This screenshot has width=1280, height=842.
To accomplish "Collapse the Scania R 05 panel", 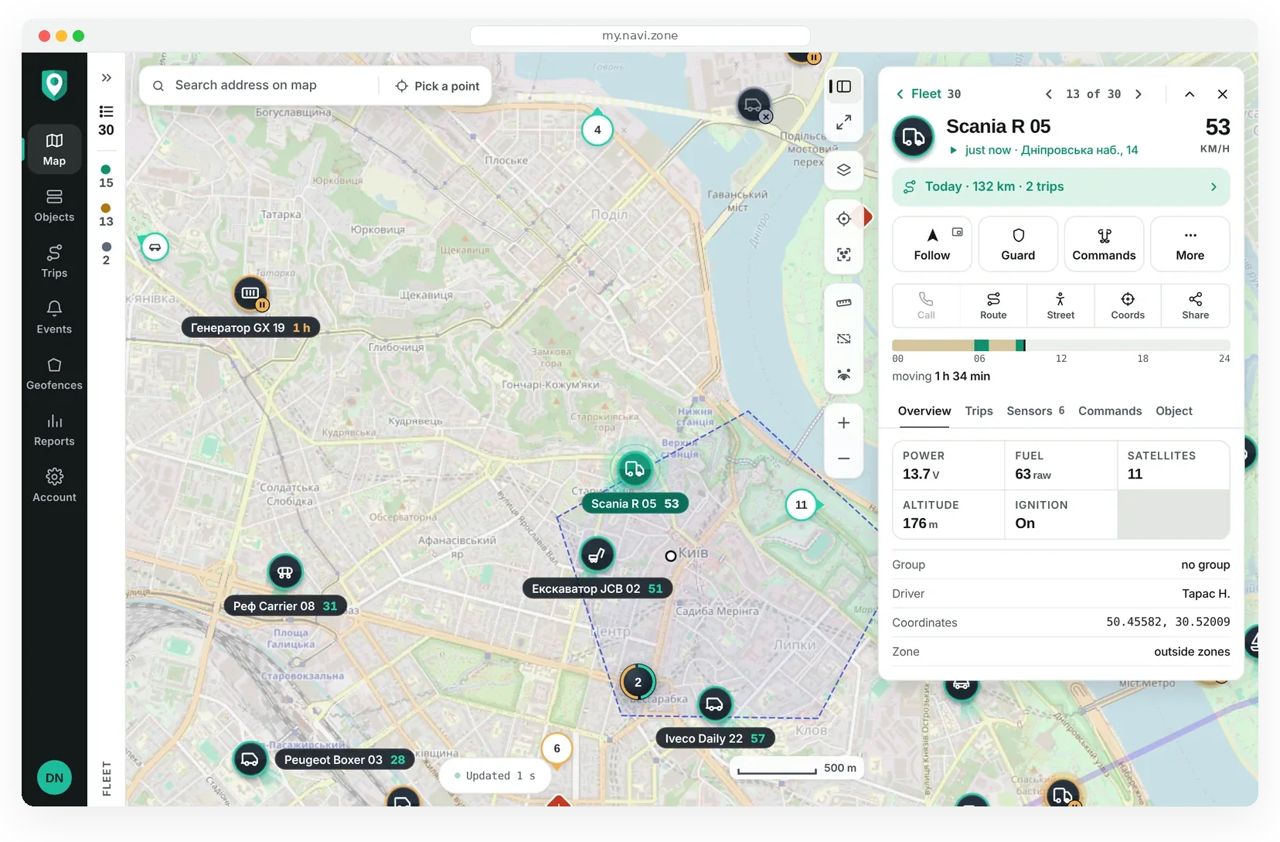I will [x=1190, y=94].
